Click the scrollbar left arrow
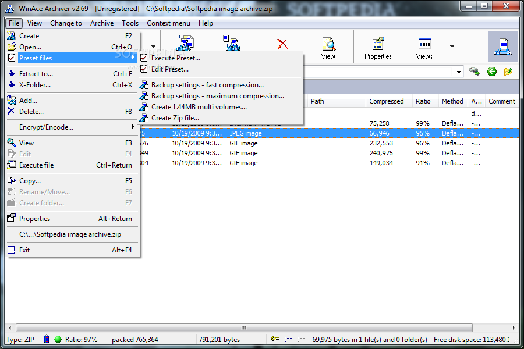This screenshot has width=524, height=349. (10, 327)
